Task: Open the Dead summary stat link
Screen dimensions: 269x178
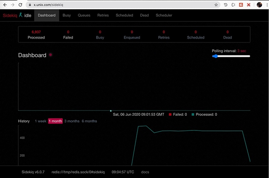Action: click(x=228, y=35)
